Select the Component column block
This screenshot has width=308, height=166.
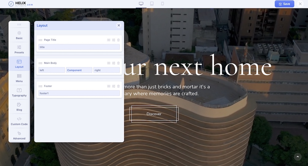point(79,70)
